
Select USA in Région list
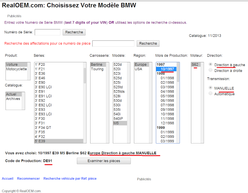point(142,69)
